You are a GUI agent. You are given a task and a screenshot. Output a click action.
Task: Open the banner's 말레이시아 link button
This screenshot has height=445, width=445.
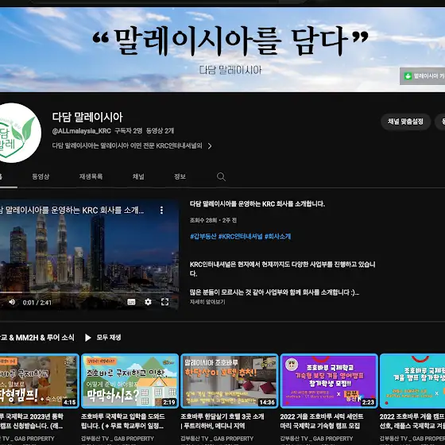(x=423, y=76)
